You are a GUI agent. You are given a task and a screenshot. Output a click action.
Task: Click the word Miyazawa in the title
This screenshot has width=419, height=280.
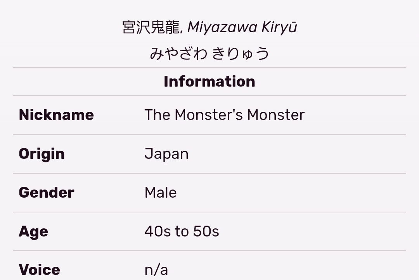tap(222, 28)
